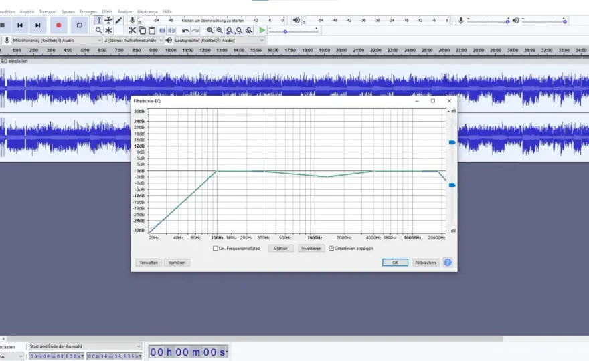Zoom in with the plus magnifier
589x361 pixels.
tap(209, 30)
